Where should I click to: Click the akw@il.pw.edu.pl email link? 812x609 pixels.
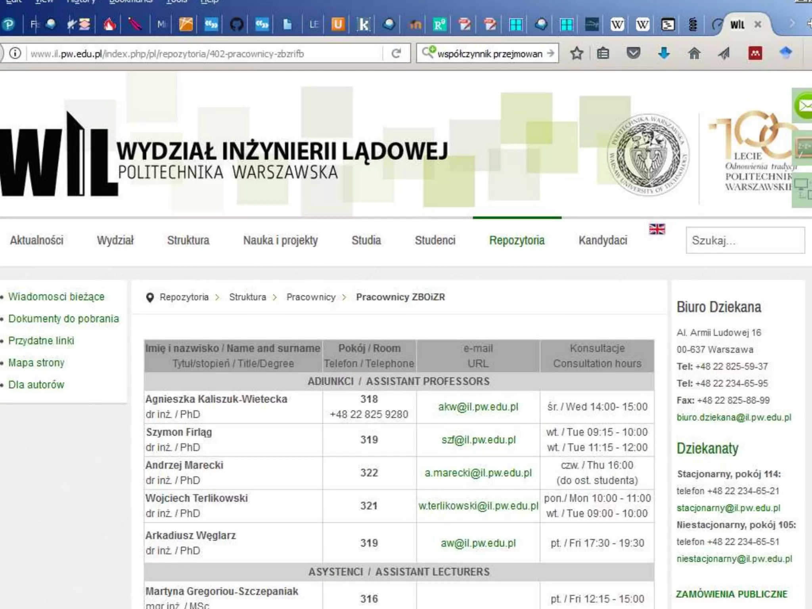[x=478, y=407]
